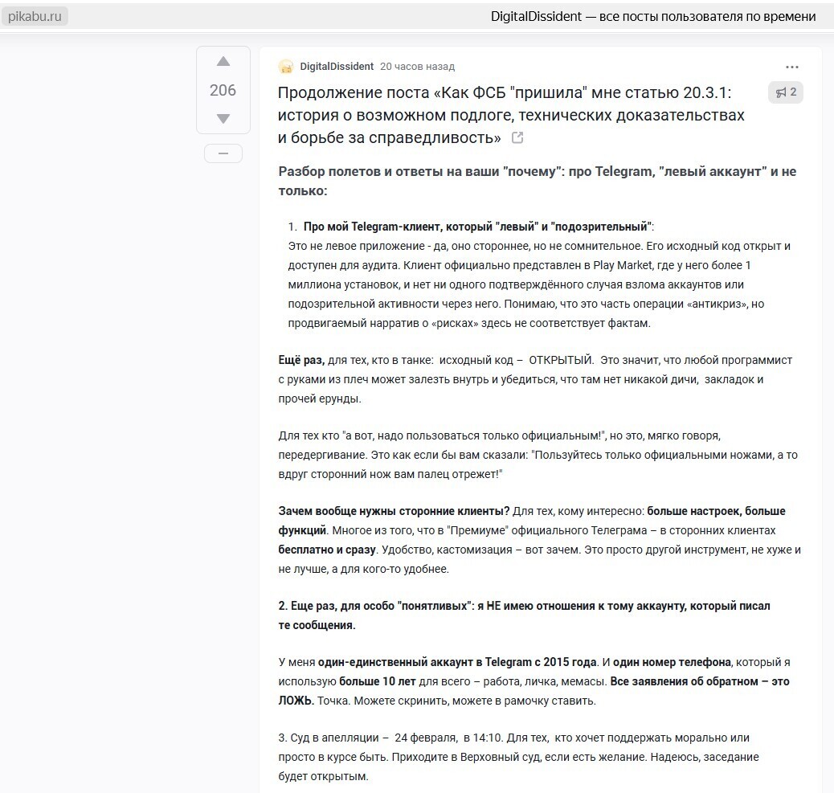Downvote the post with the down arrow

click(x=223, y=119)
